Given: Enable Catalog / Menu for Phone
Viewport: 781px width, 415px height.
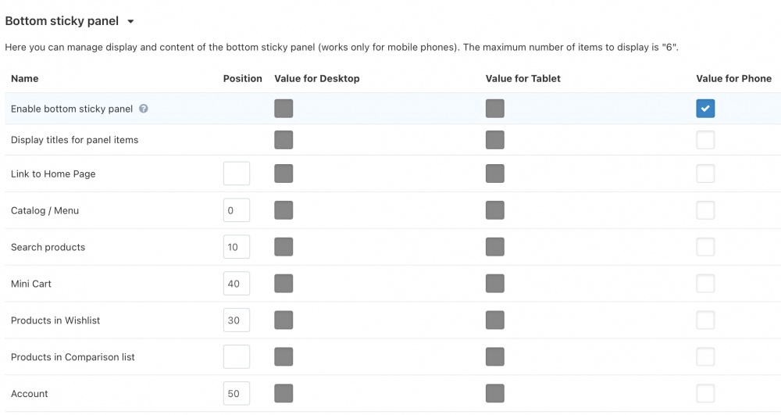Looking at the screenshot, I should (x=705, y=210).
